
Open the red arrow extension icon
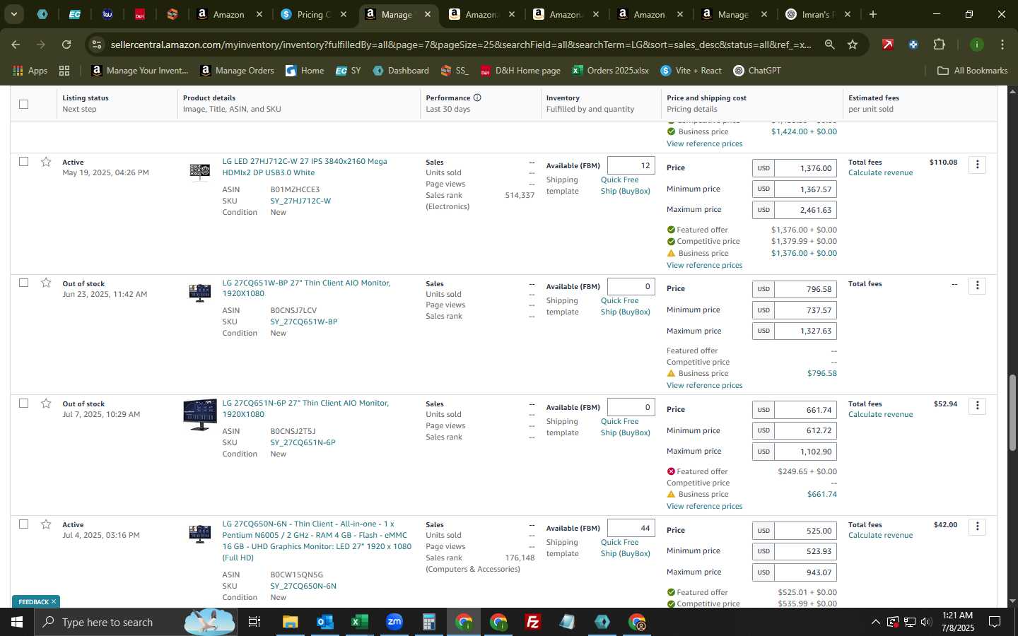[x=887, y=45]
